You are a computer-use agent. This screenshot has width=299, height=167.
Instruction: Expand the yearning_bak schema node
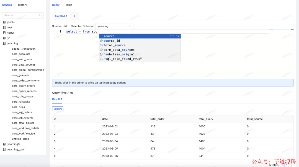click(x=16, y=150)
